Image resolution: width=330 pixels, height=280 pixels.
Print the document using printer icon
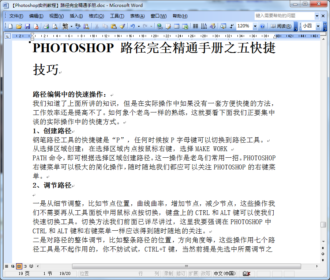(x=46, y=26)
